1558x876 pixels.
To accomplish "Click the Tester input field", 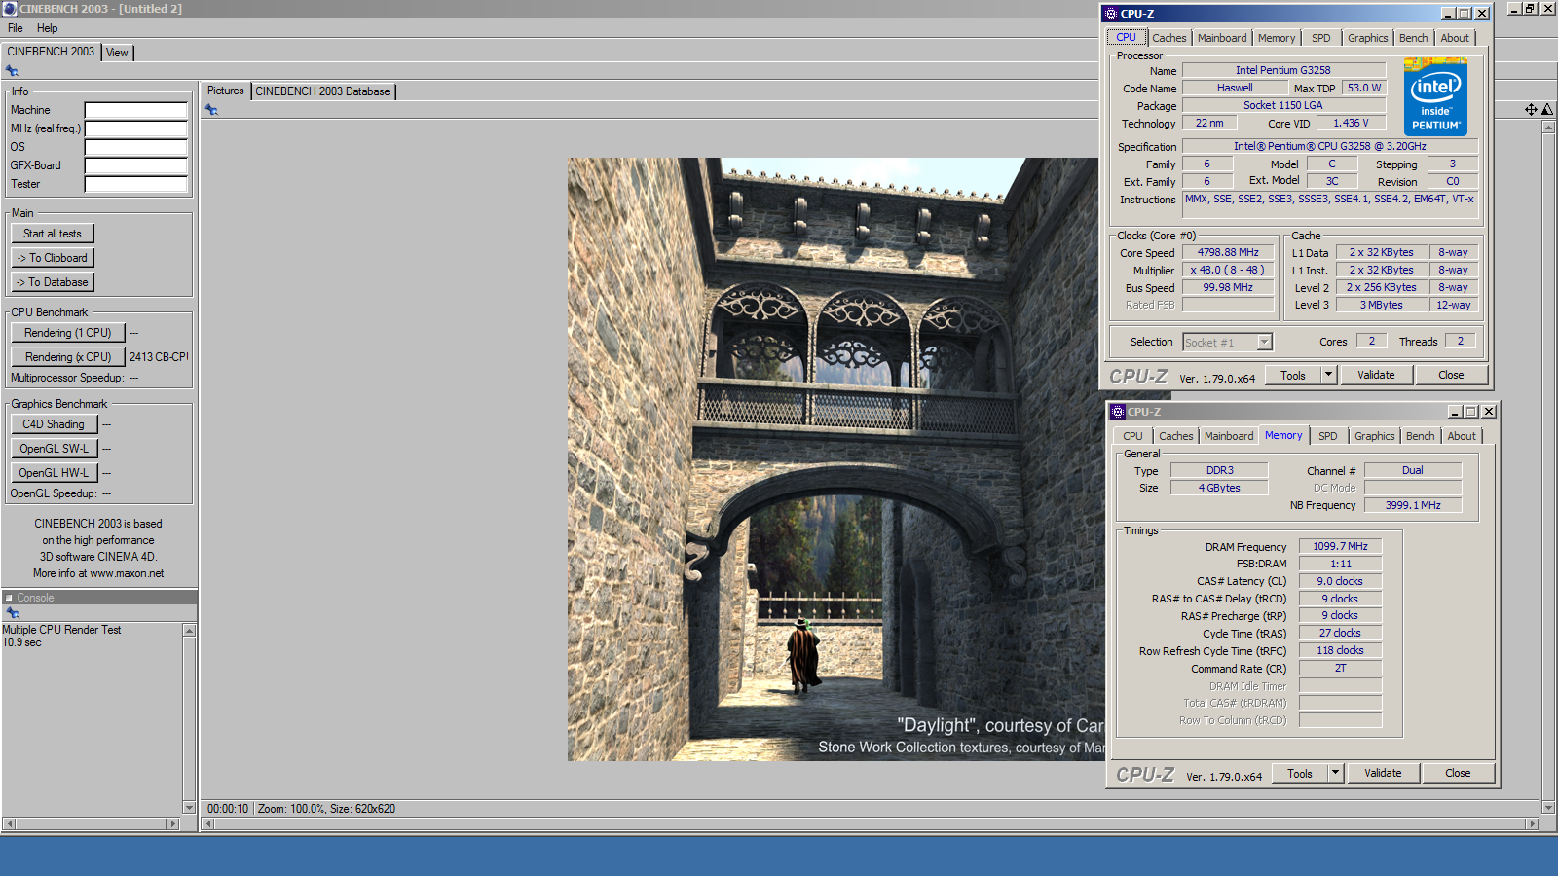I will (x=135, y=184).
